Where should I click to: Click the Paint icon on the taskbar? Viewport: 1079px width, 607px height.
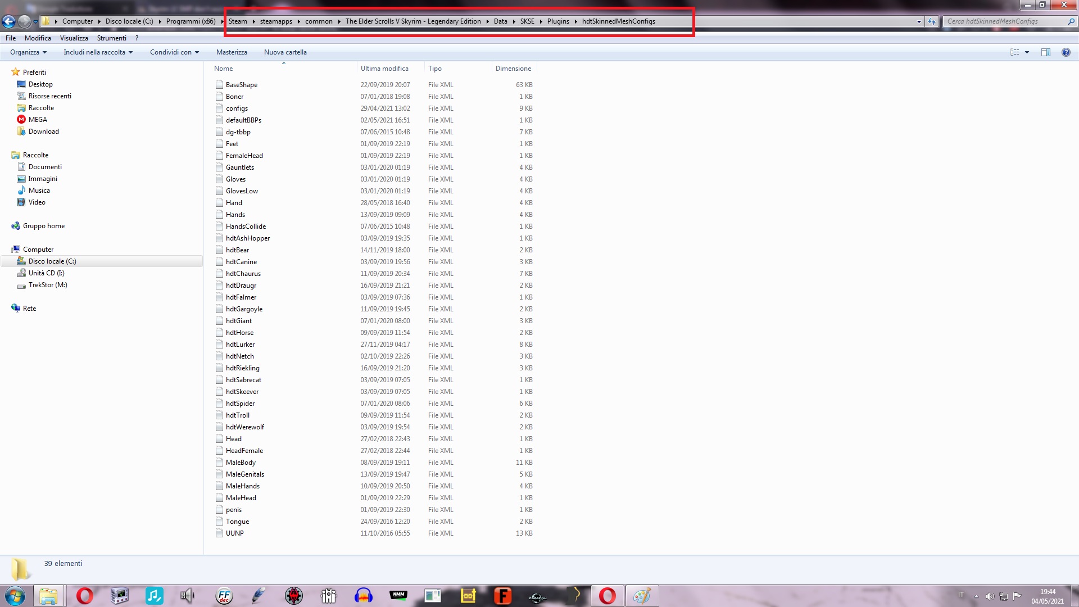[x=642, y=596]
